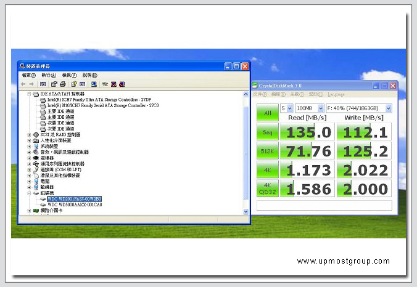417x287 pixels.
Task: Open the 100MB test size dropdown
Action: 321,108
